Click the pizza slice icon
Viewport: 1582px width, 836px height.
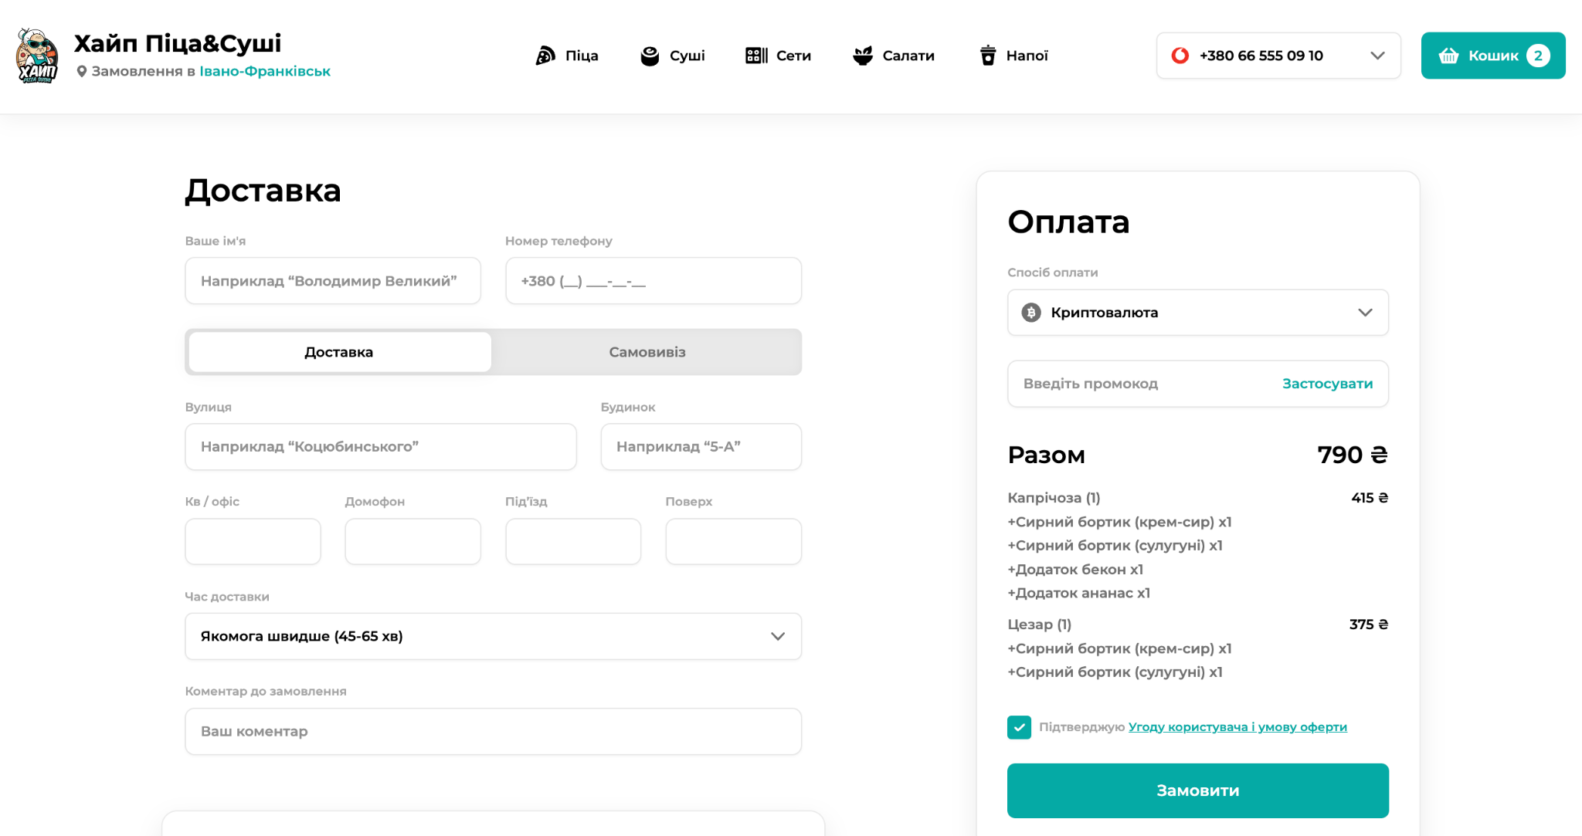click(x=545, y=56)
